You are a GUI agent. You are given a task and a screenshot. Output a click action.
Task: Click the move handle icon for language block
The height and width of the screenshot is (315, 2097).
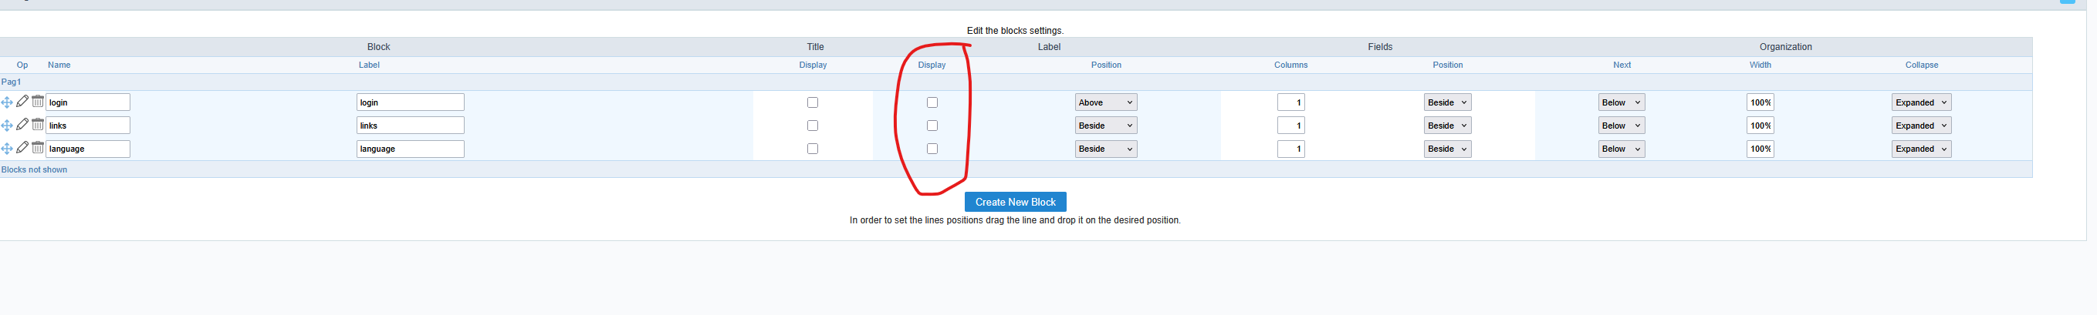pos(6,149)
